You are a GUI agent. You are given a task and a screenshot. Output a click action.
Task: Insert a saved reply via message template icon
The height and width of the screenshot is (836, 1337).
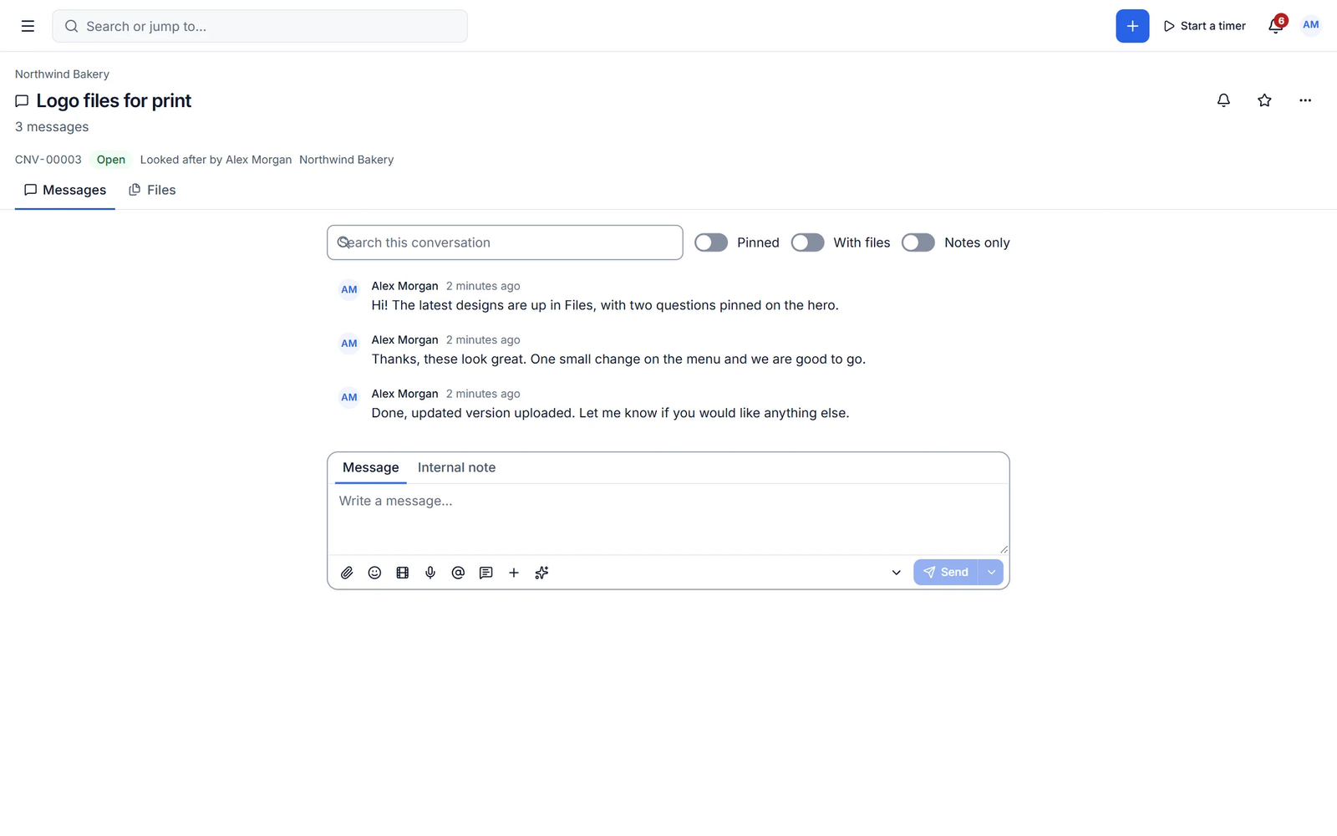click(485, 573)
